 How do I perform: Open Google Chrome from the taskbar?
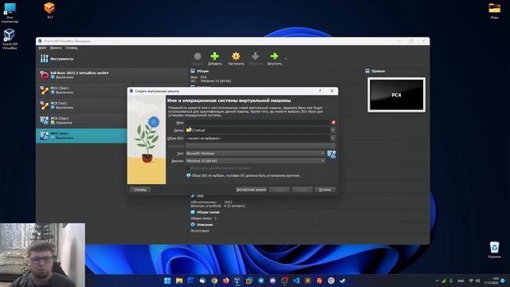[x=214, y=281]
